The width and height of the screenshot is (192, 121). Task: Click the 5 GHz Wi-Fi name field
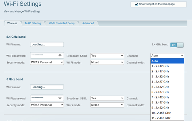coord(47,87)
